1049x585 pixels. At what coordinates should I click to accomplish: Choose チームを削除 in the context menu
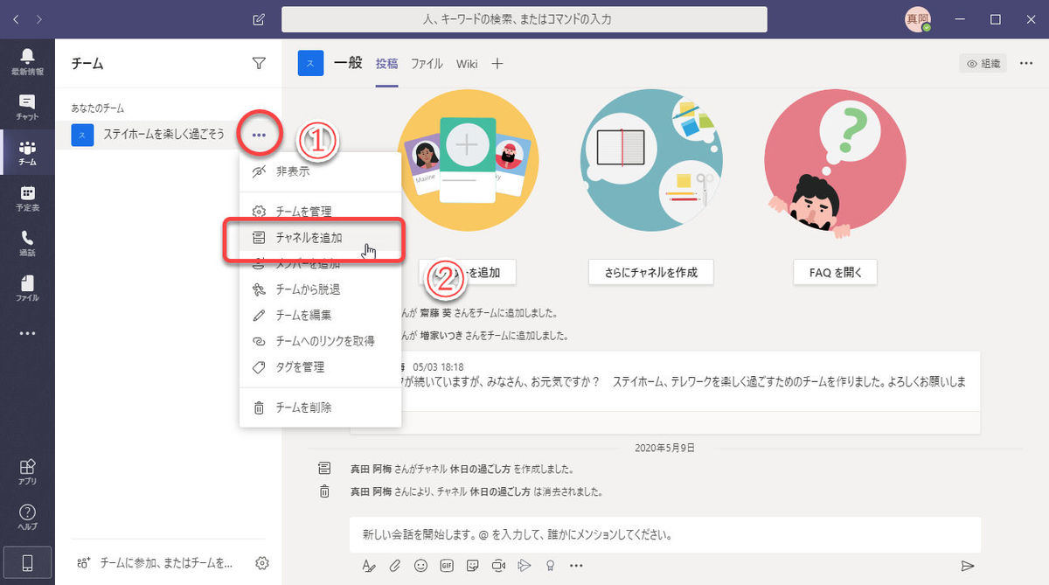(320, 407)
